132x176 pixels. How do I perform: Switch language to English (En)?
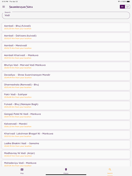[x=122, y=7]
